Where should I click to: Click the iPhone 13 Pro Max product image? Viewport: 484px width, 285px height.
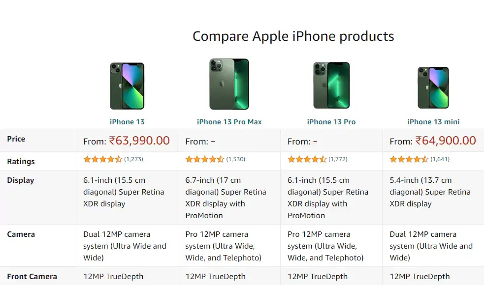tap(228, 85)
